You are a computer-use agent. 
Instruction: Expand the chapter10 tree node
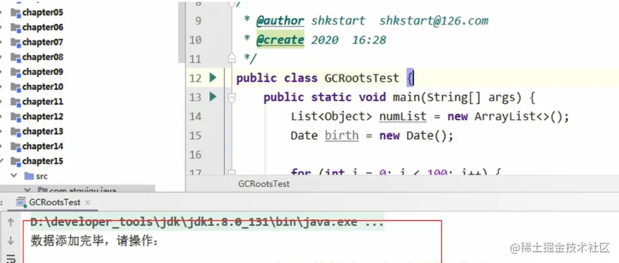coord(2,87)
